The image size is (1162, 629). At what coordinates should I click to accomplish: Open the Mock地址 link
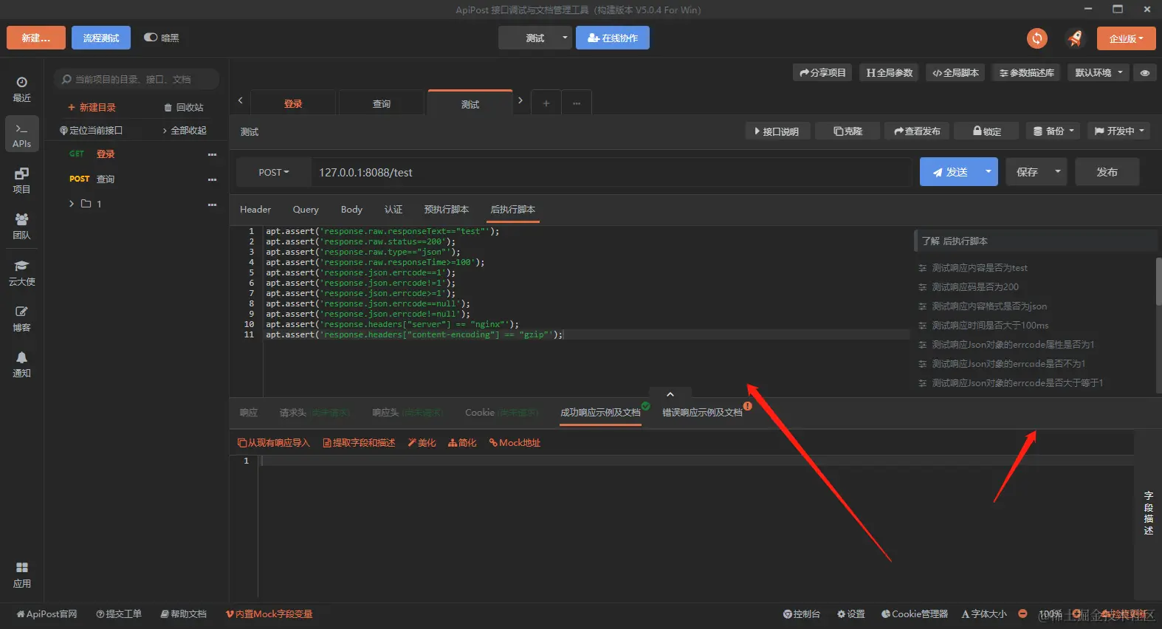tap(515, 443)
